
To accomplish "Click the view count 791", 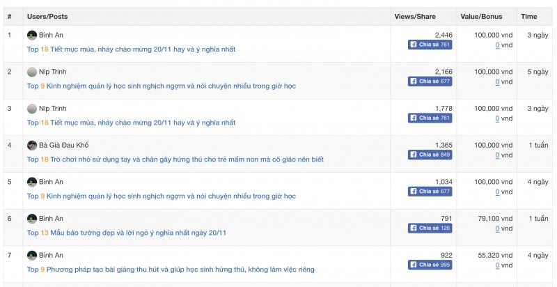I will tap(446, 219).
